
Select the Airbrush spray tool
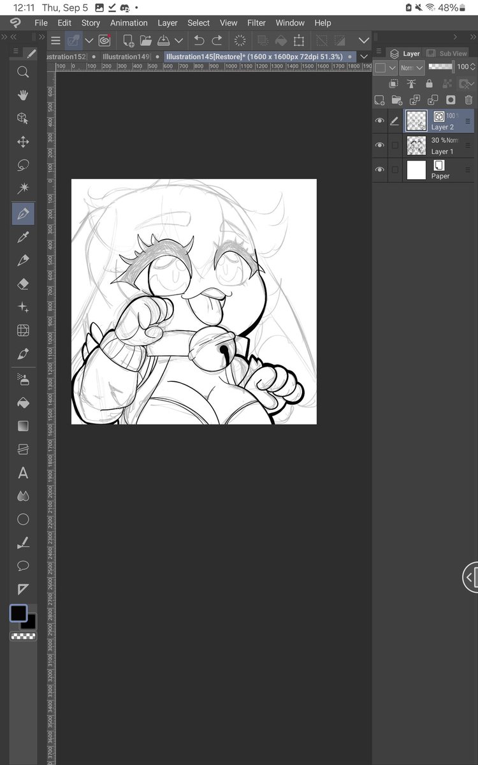(x=23, y=380)
